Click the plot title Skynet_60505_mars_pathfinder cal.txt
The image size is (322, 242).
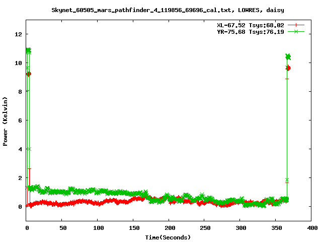168,10
